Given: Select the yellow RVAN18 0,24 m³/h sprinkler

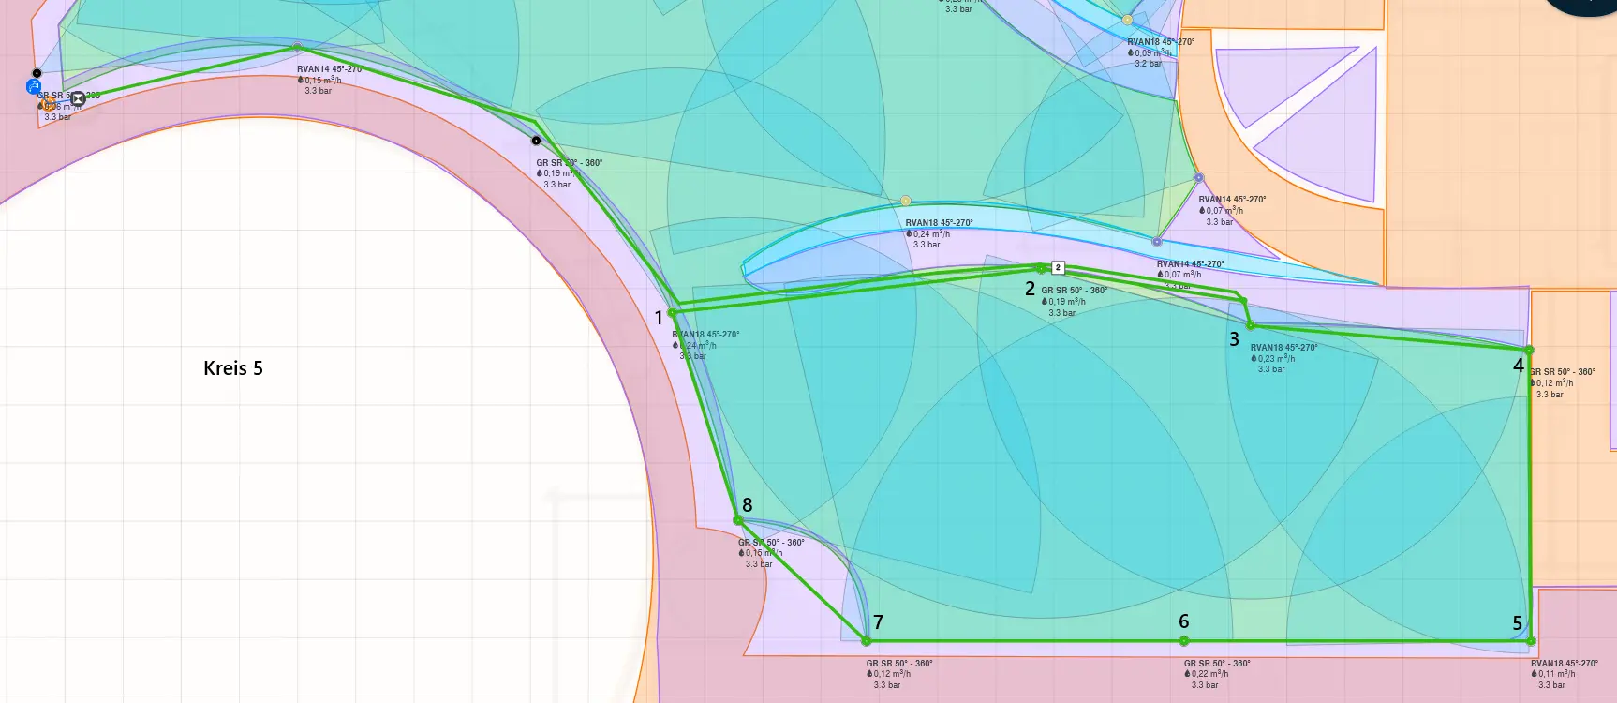Looking at the screenshot, I should tap(905, 201).
